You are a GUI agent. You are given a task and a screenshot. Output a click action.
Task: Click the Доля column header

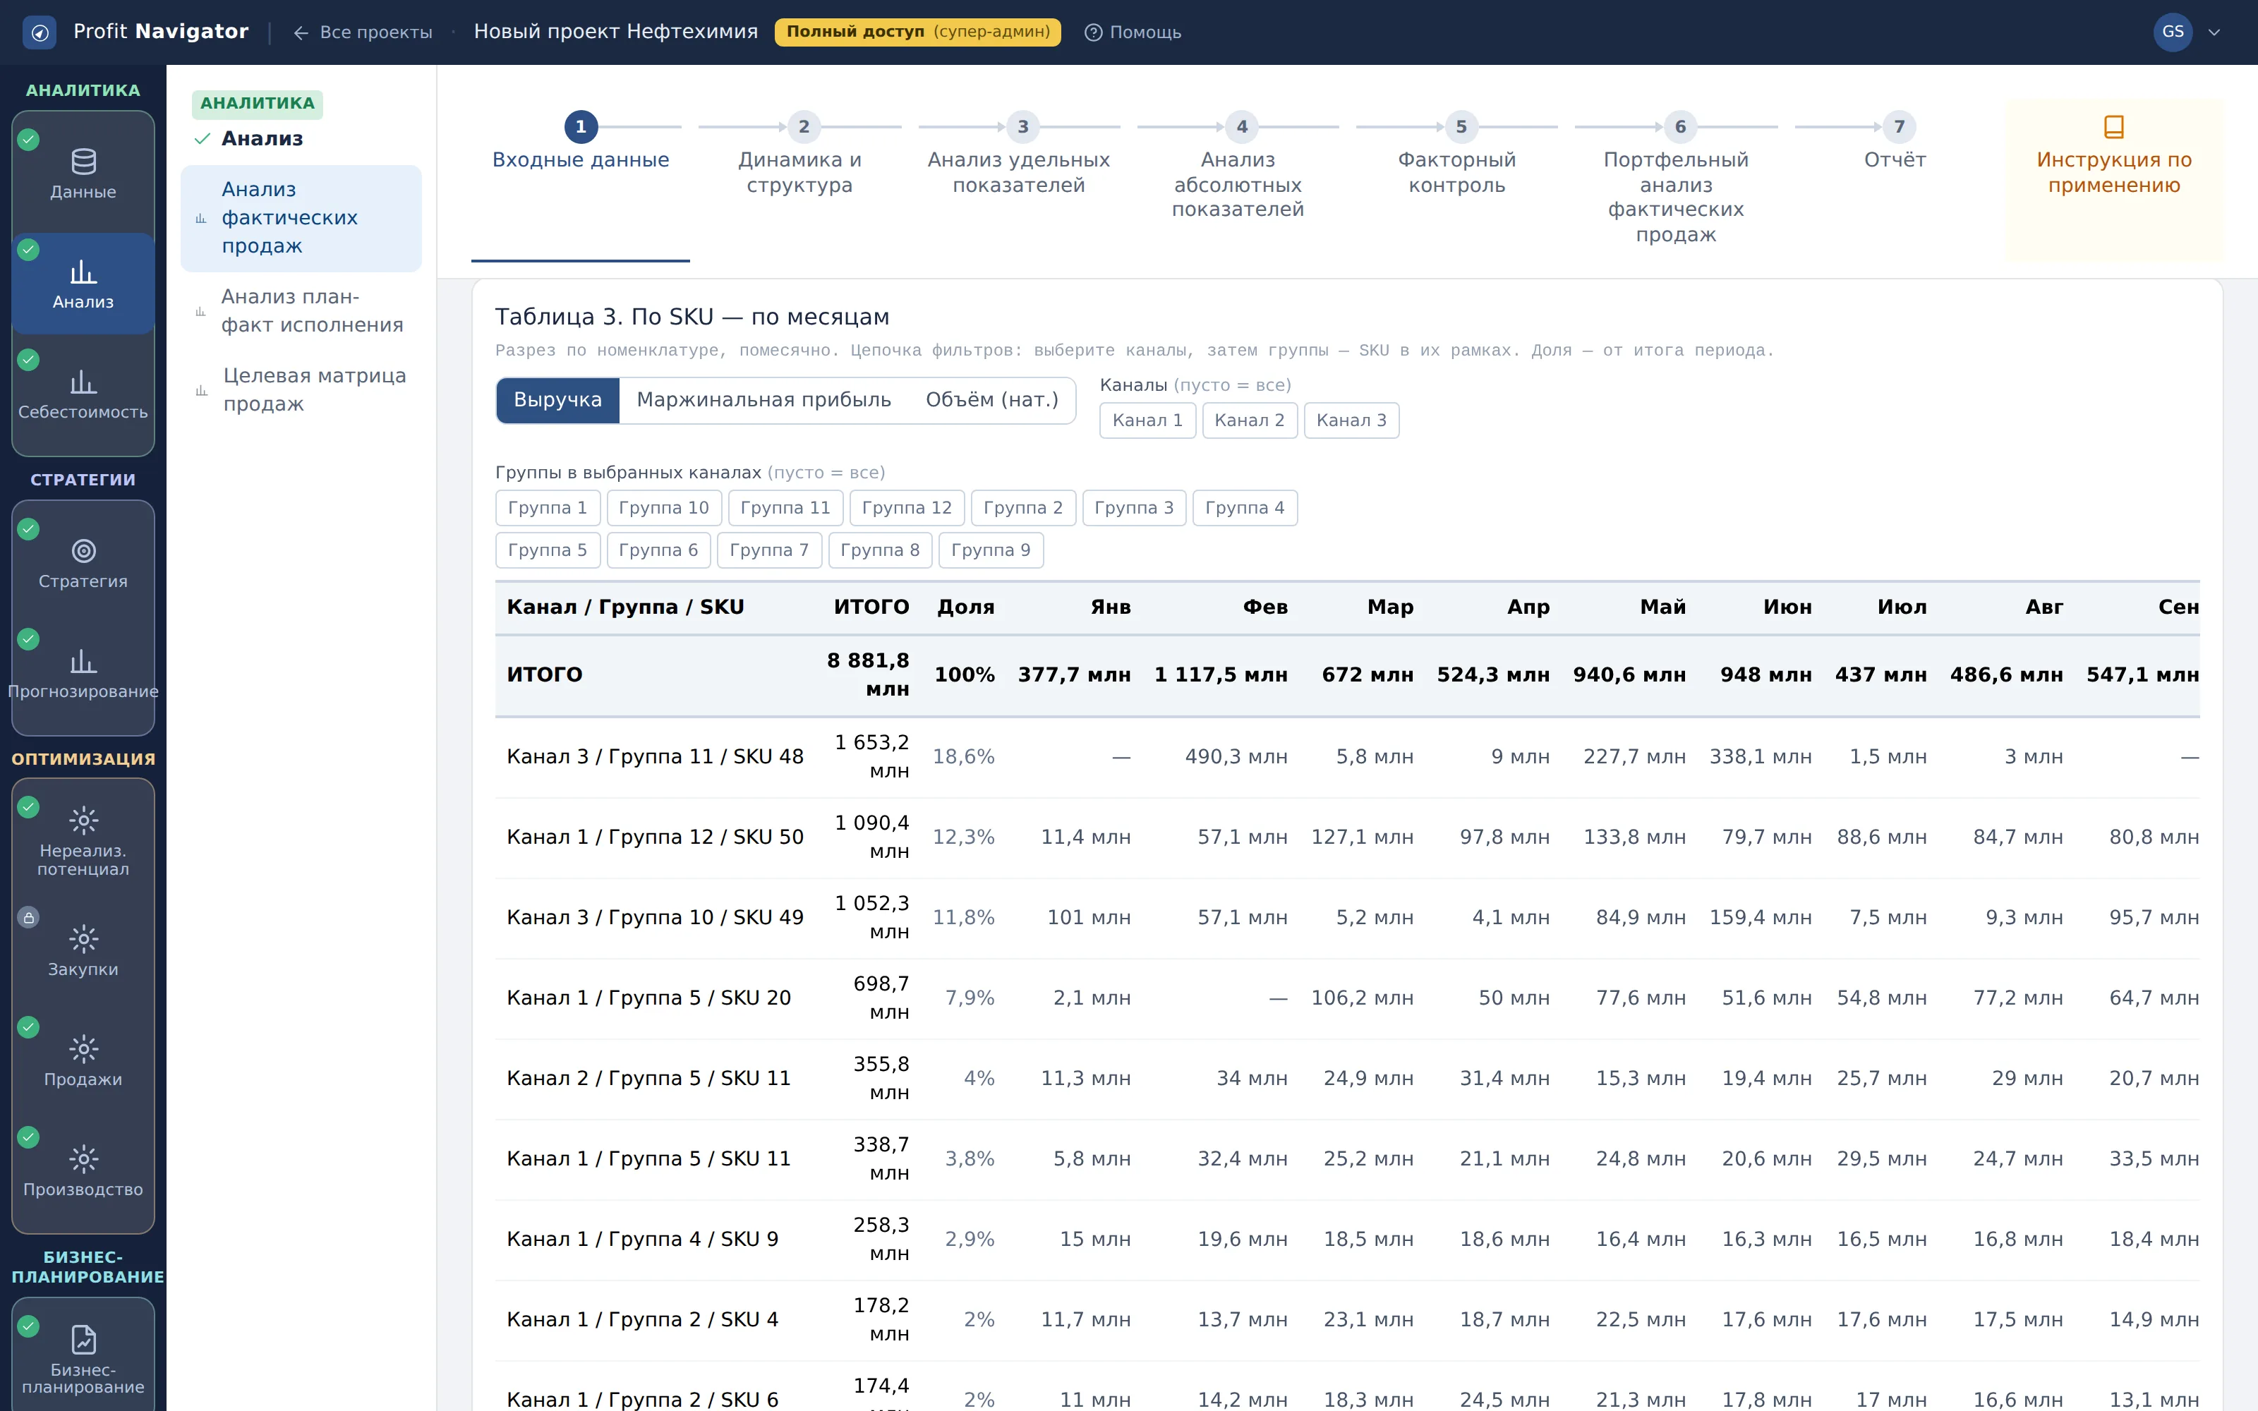966,607
